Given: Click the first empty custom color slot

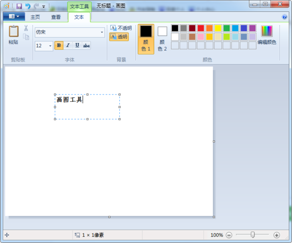Looking at the screenshot, I should [175, 45].
